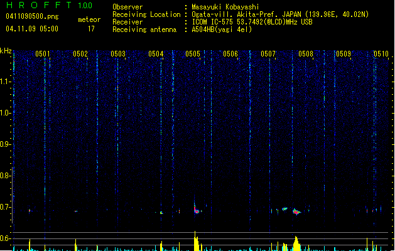
Task: Click the 0503 time marker
Action: (118, 54)
